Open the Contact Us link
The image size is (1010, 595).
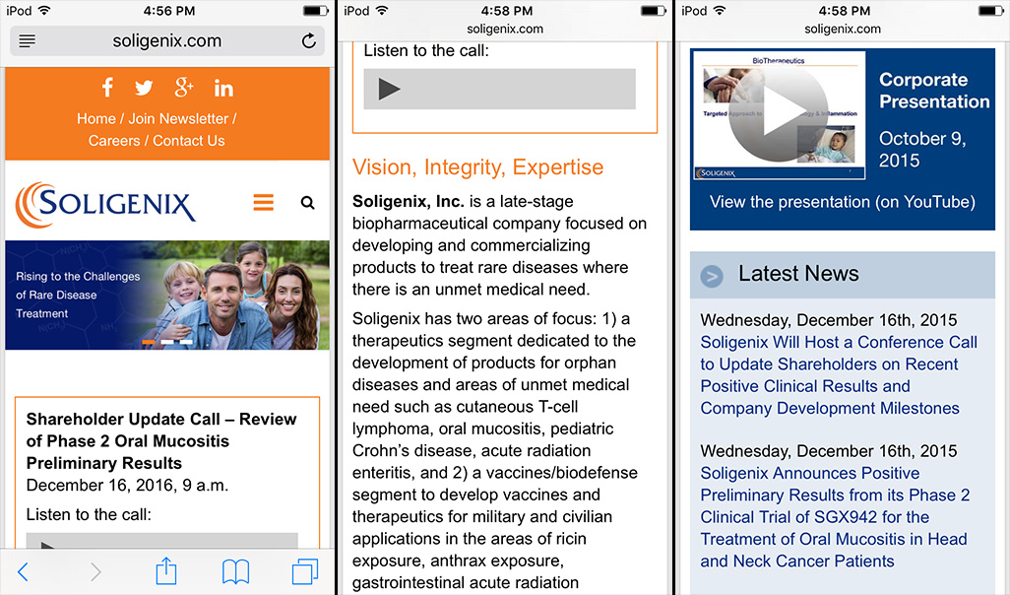189,141
